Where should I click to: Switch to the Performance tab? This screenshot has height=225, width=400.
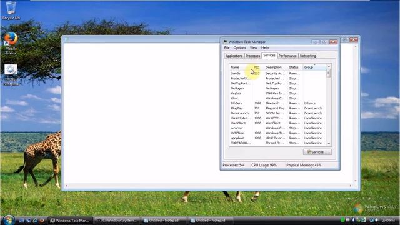[x=287, y=56]
